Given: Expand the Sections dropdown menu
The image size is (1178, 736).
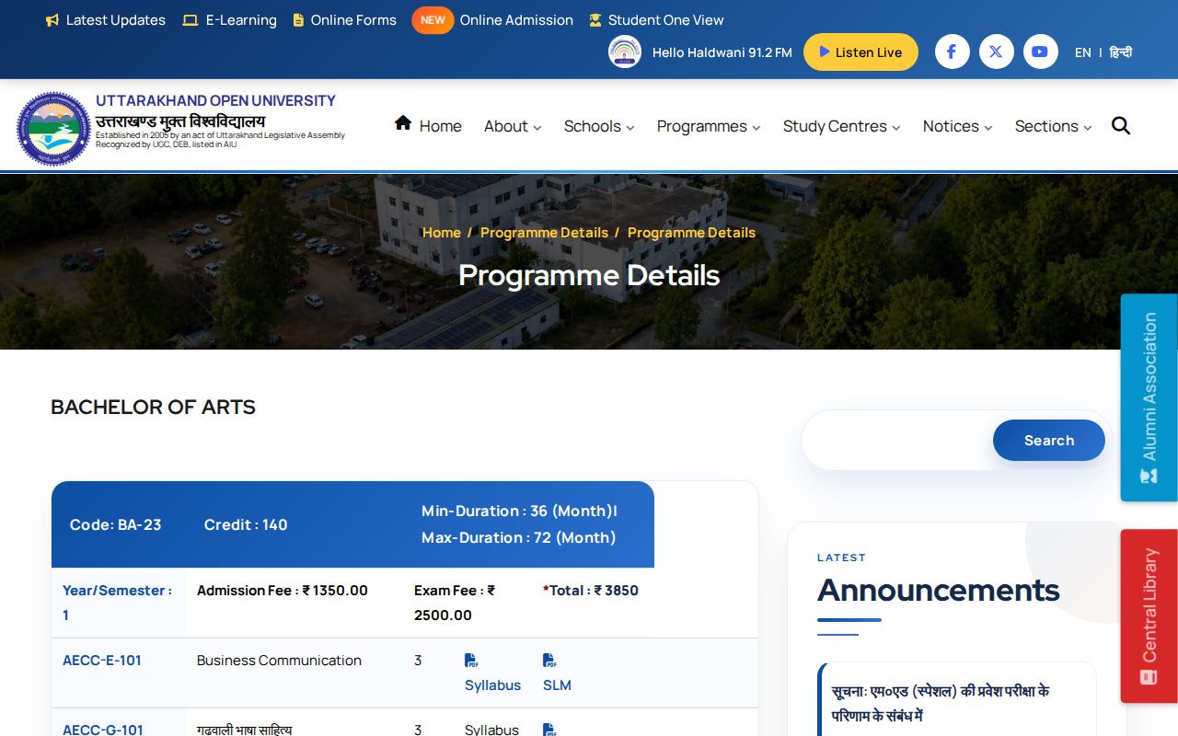Looking at the screenshot, I should tap(1054, 126).
